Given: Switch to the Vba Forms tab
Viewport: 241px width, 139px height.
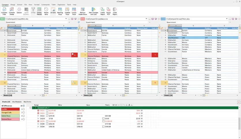Looking at the screenshot, I should pyautogui.click(x=27, y=102).
